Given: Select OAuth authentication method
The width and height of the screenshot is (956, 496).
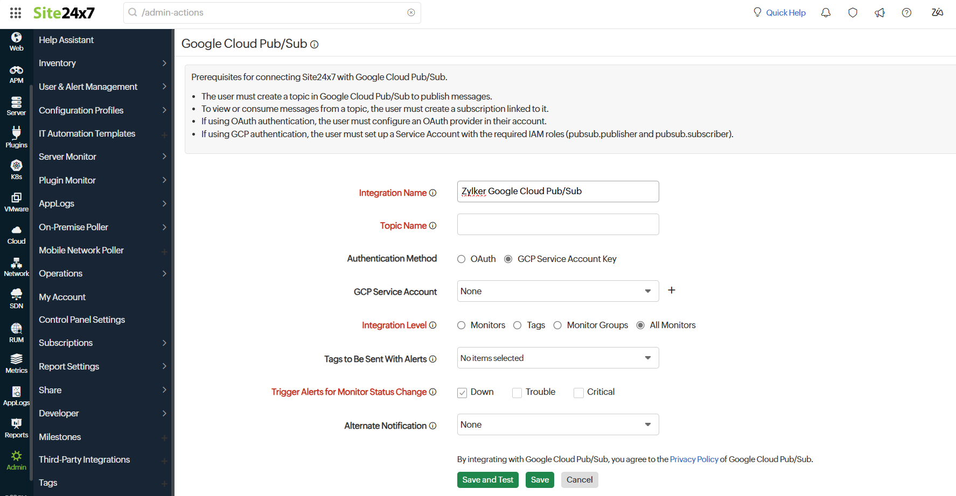Looking at the screenshot, I should pos(461,259).
